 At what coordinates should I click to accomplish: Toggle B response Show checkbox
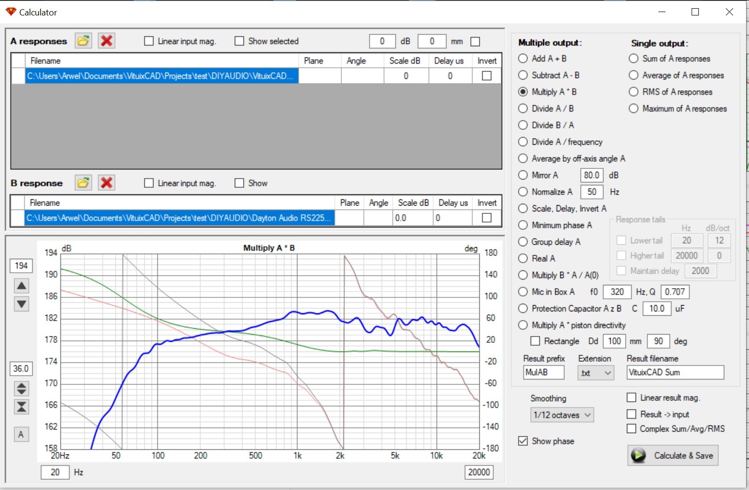[239, 183]
